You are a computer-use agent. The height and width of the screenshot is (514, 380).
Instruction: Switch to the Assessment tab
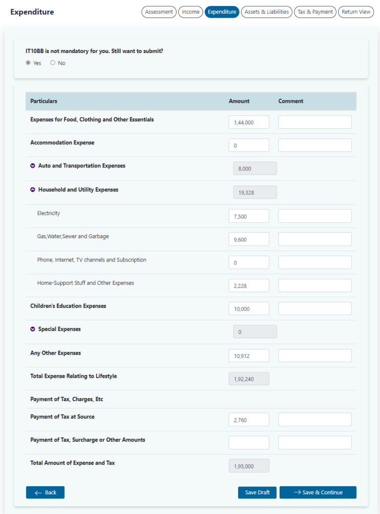(159, 12)
